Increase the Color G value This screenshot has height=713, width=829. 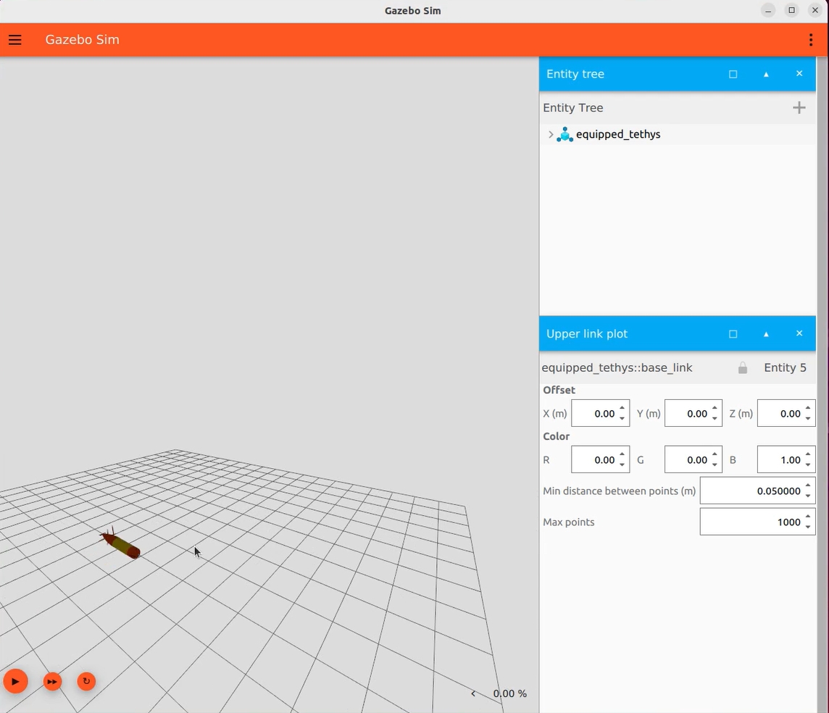(x=715, y=454)
